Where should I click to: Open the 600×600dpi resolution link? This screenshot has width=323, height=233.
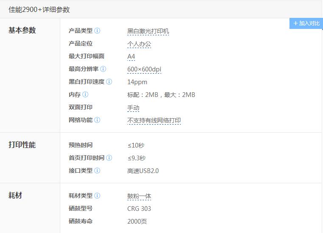pyautogui.click(x=144, y=69)
